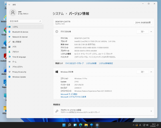The height and width of the screenshot is (128, 161).
Task: Open ドメインまたはワークグループ link
Action: click(74, 63)
